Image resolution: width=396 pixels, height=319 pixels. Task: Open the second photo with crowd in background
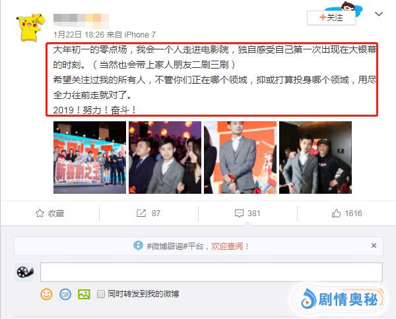pos(165,158)
